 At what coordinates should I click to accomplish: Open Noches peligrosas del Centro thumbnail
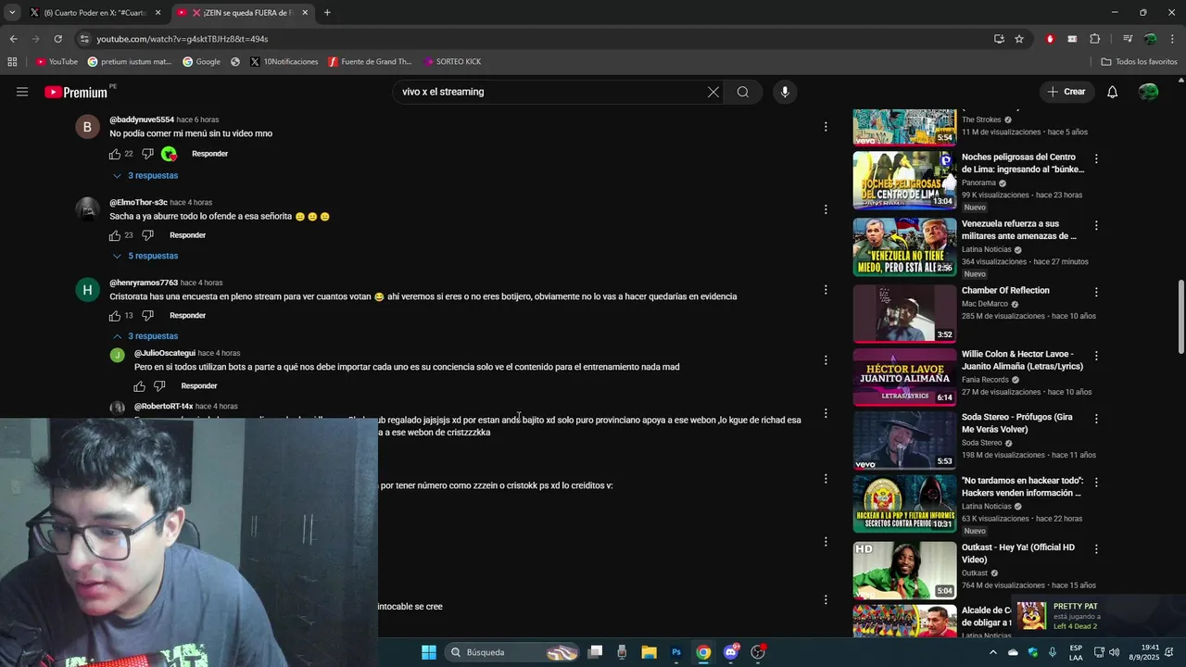click(904, 180)
